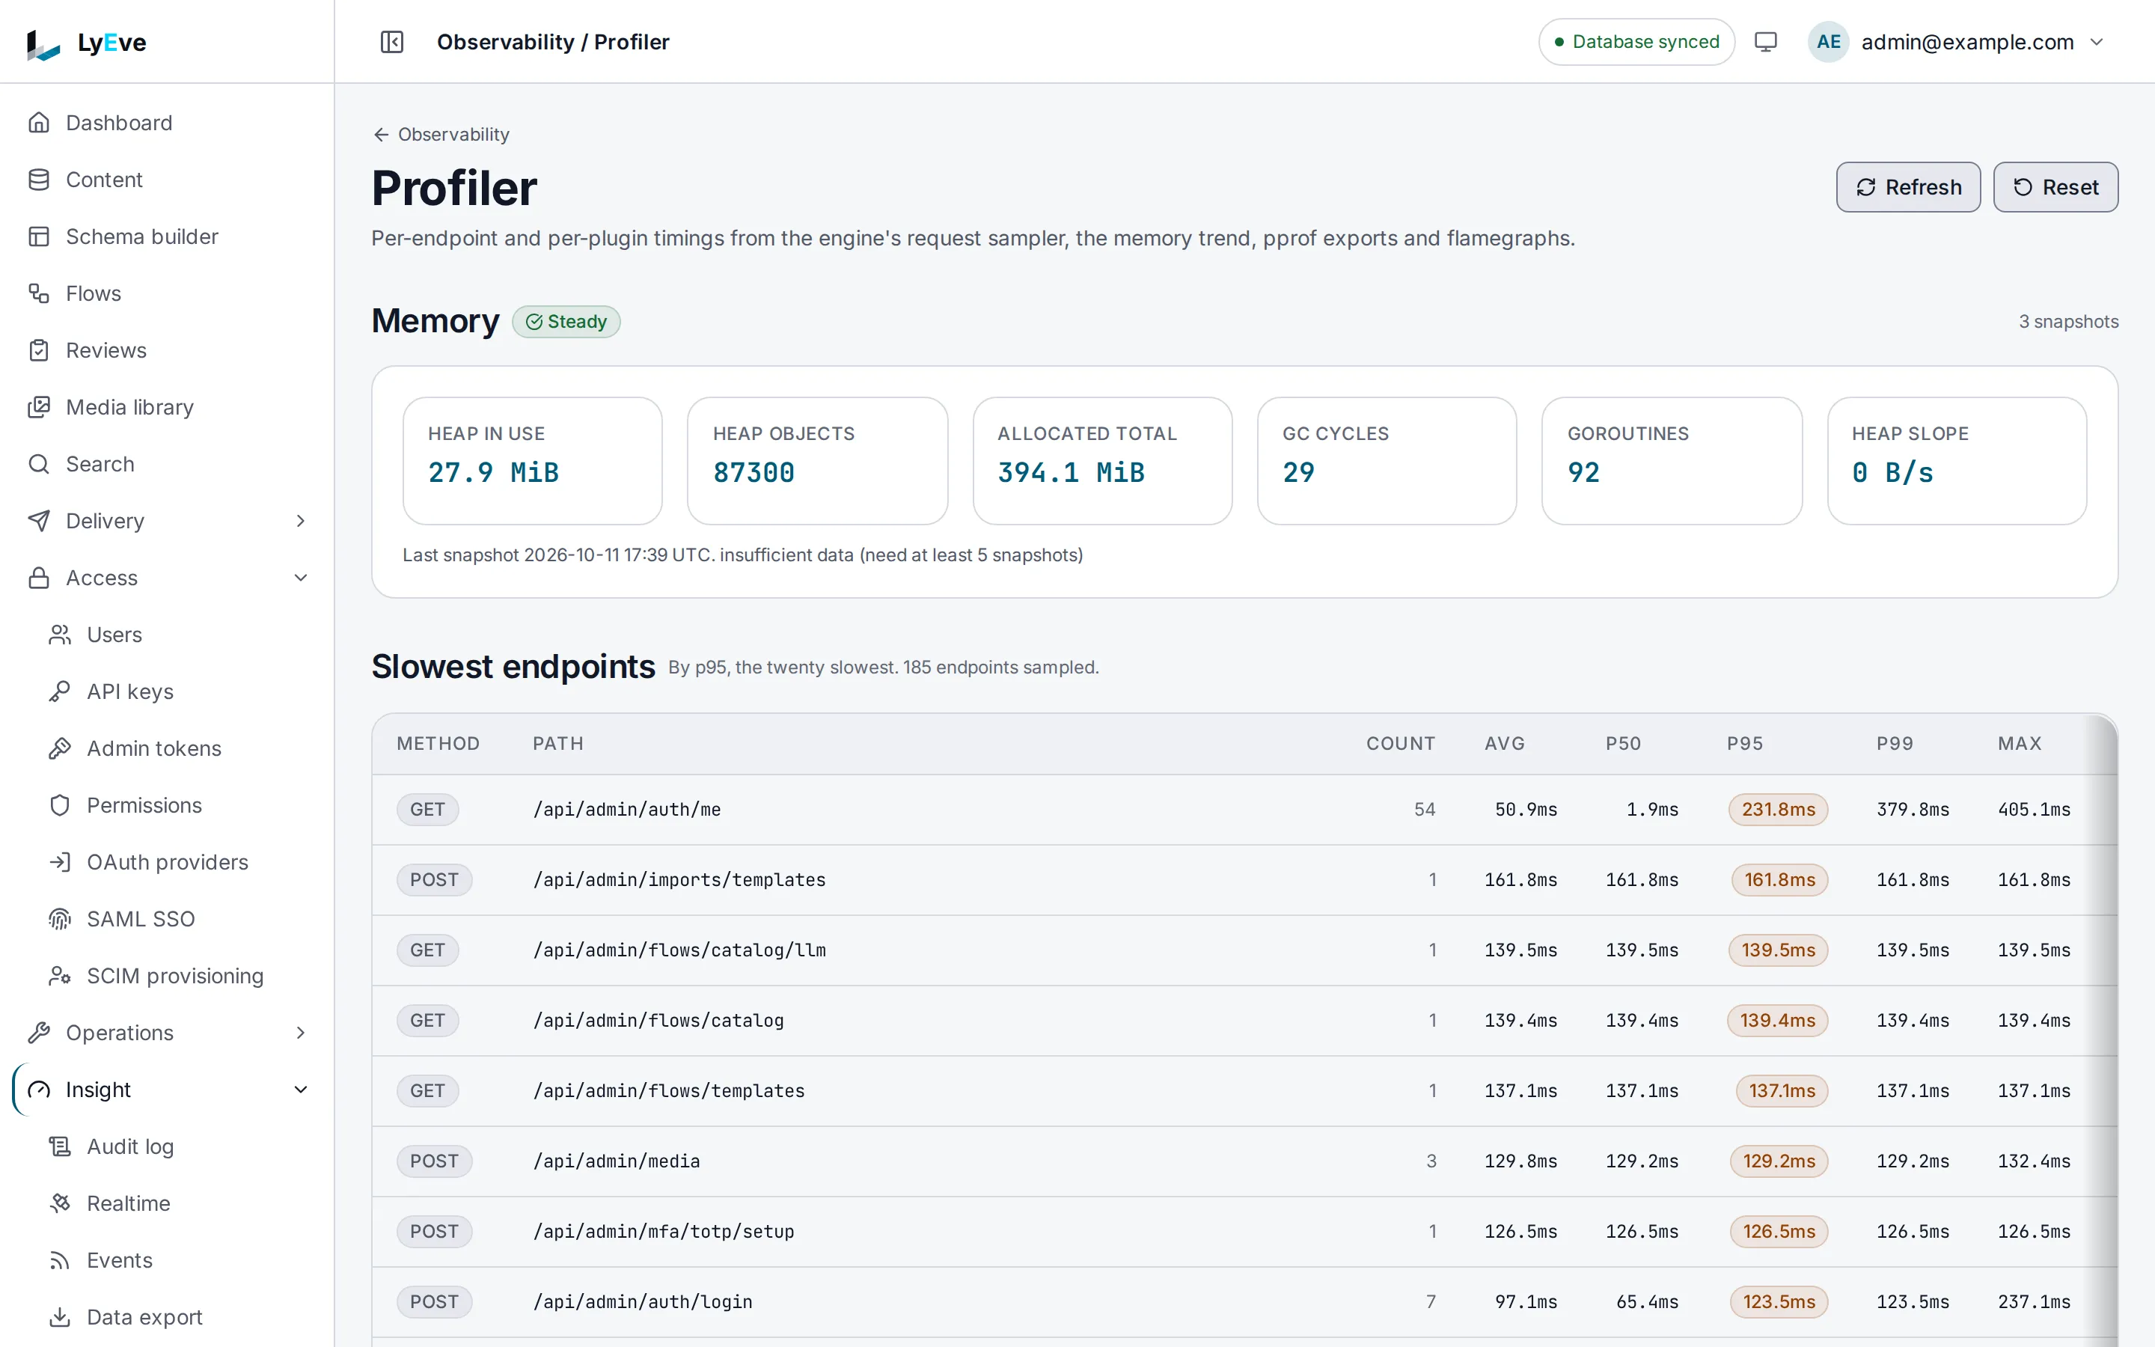
Task: Open Dashboard home icon
Action: coord(38,123)
